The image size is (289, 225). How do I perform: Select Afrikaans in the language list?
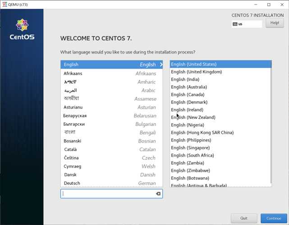(x=111, y=73)
